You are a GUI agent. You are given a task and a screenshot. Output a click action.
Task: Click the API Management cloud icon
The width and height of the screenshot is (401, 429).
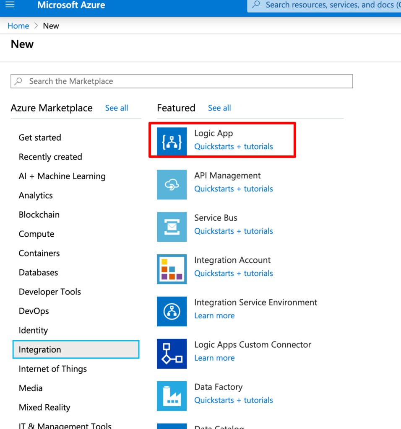tap(172, 184)
